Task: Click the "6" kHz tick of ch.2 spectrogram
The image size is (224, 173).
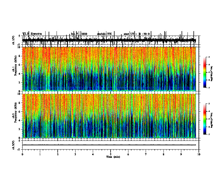Action: [x=20, y=112]
